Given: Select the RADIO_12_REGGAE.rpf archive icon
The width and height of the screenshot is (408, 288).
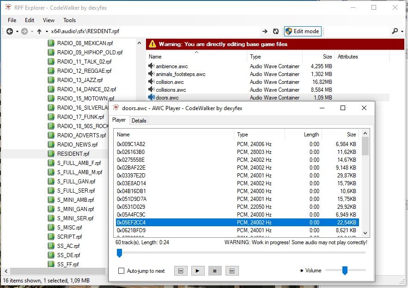Looking at the screenshot, I should pyautogui.click(x=51, y=71).
